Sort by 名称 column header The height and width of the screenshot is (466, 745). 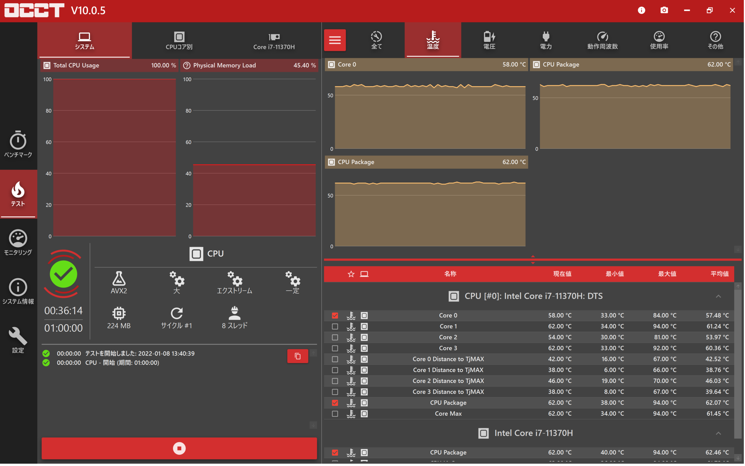click(x=450, y=274)
